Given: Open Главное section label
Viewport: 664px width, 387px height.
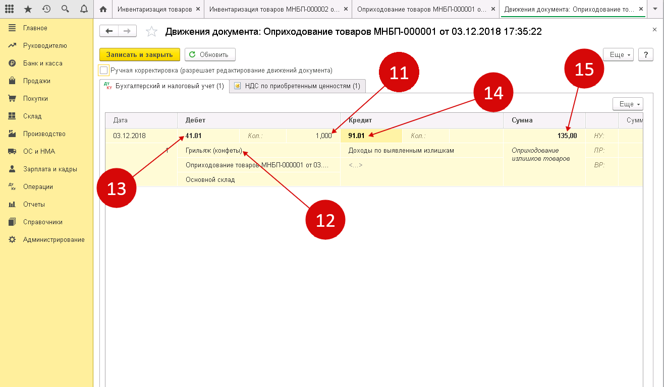Looking at the screenshot, I should pyautogui.click(x=35, y=28).
